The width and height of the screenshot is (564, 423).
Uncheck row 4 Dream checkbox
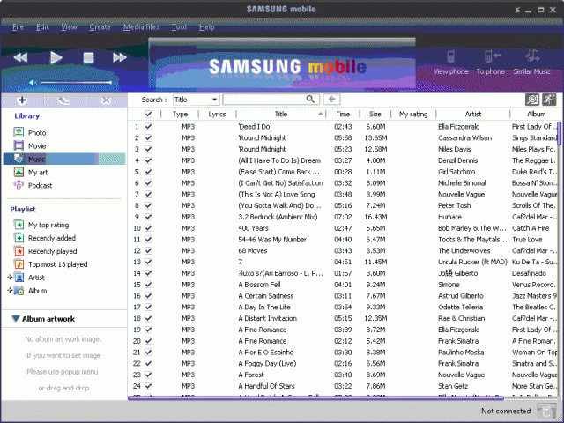point(148,160)
